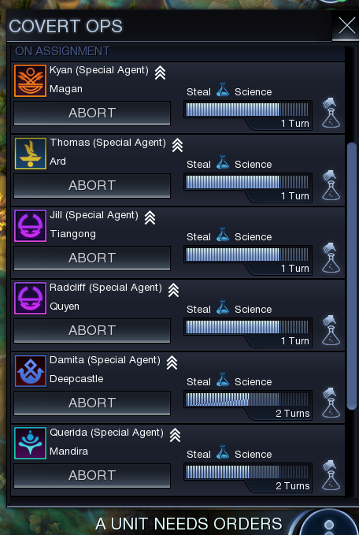Click steal science flask icon for Magan
This screenshot has height=535, width=359.
(x=331, y=113)
